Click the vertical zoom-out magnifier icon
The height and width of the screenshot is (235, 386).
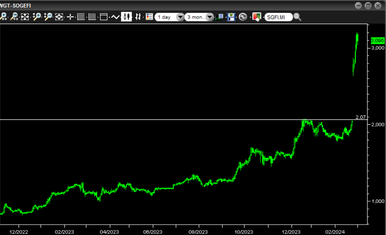[48, 17]
